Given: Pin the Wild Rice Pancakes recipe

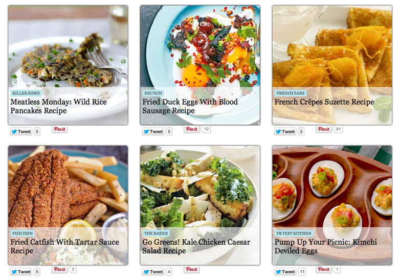Looking at the screenshot, I should [59, 129].
